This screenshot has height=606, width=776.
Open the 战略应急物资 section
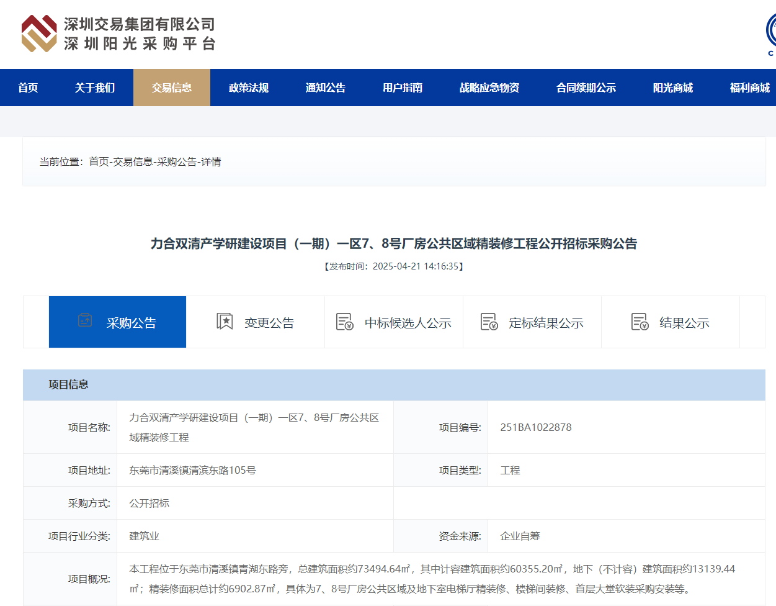489,88
